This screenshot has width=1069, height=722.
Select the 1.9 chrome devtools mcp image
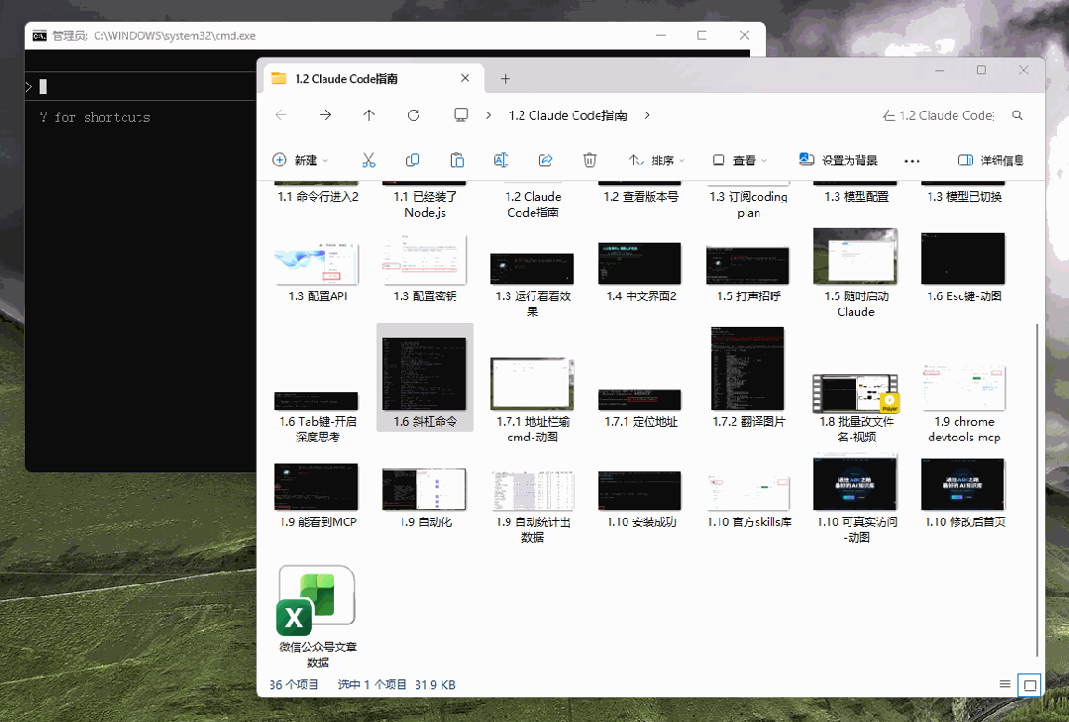coord(963,404)
